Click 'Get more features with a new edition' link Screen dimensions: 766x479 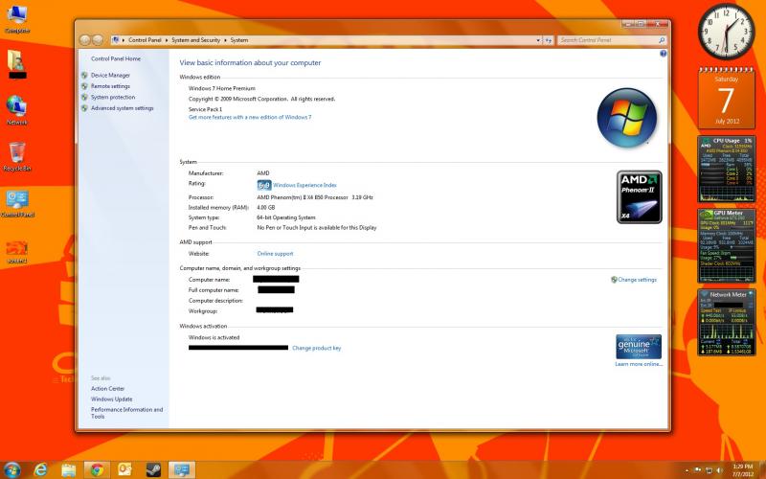pyautogui.click(x=250, y=117)
